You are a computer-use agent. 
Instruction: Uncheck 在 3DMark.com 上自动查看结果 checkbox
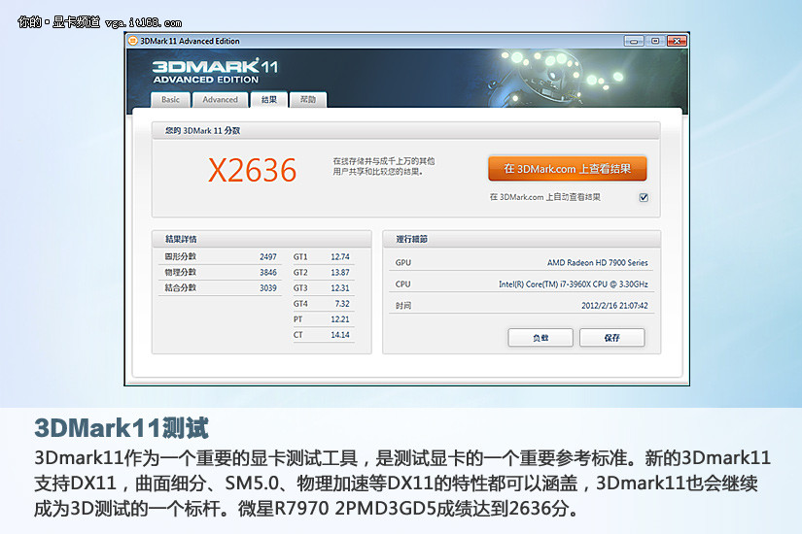(x=644, y=197)
